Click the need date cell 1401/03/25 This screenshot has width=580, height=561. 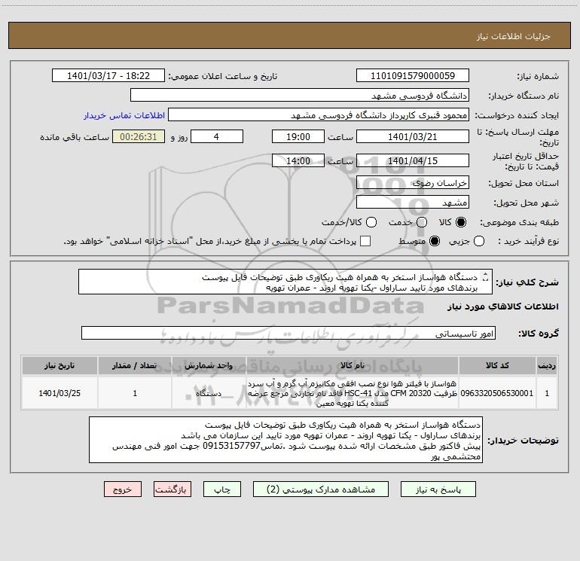coord(60,393)
